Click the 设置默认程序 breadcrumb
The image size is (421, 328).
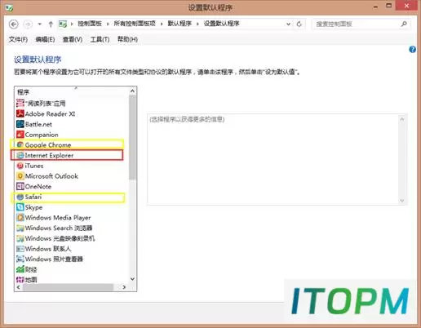coord(222,24)
